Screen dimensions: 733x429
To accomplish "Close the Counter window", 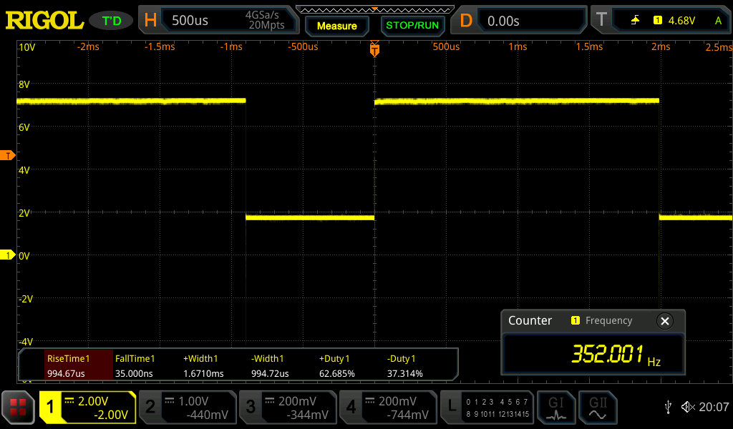I will coord(665,321).
